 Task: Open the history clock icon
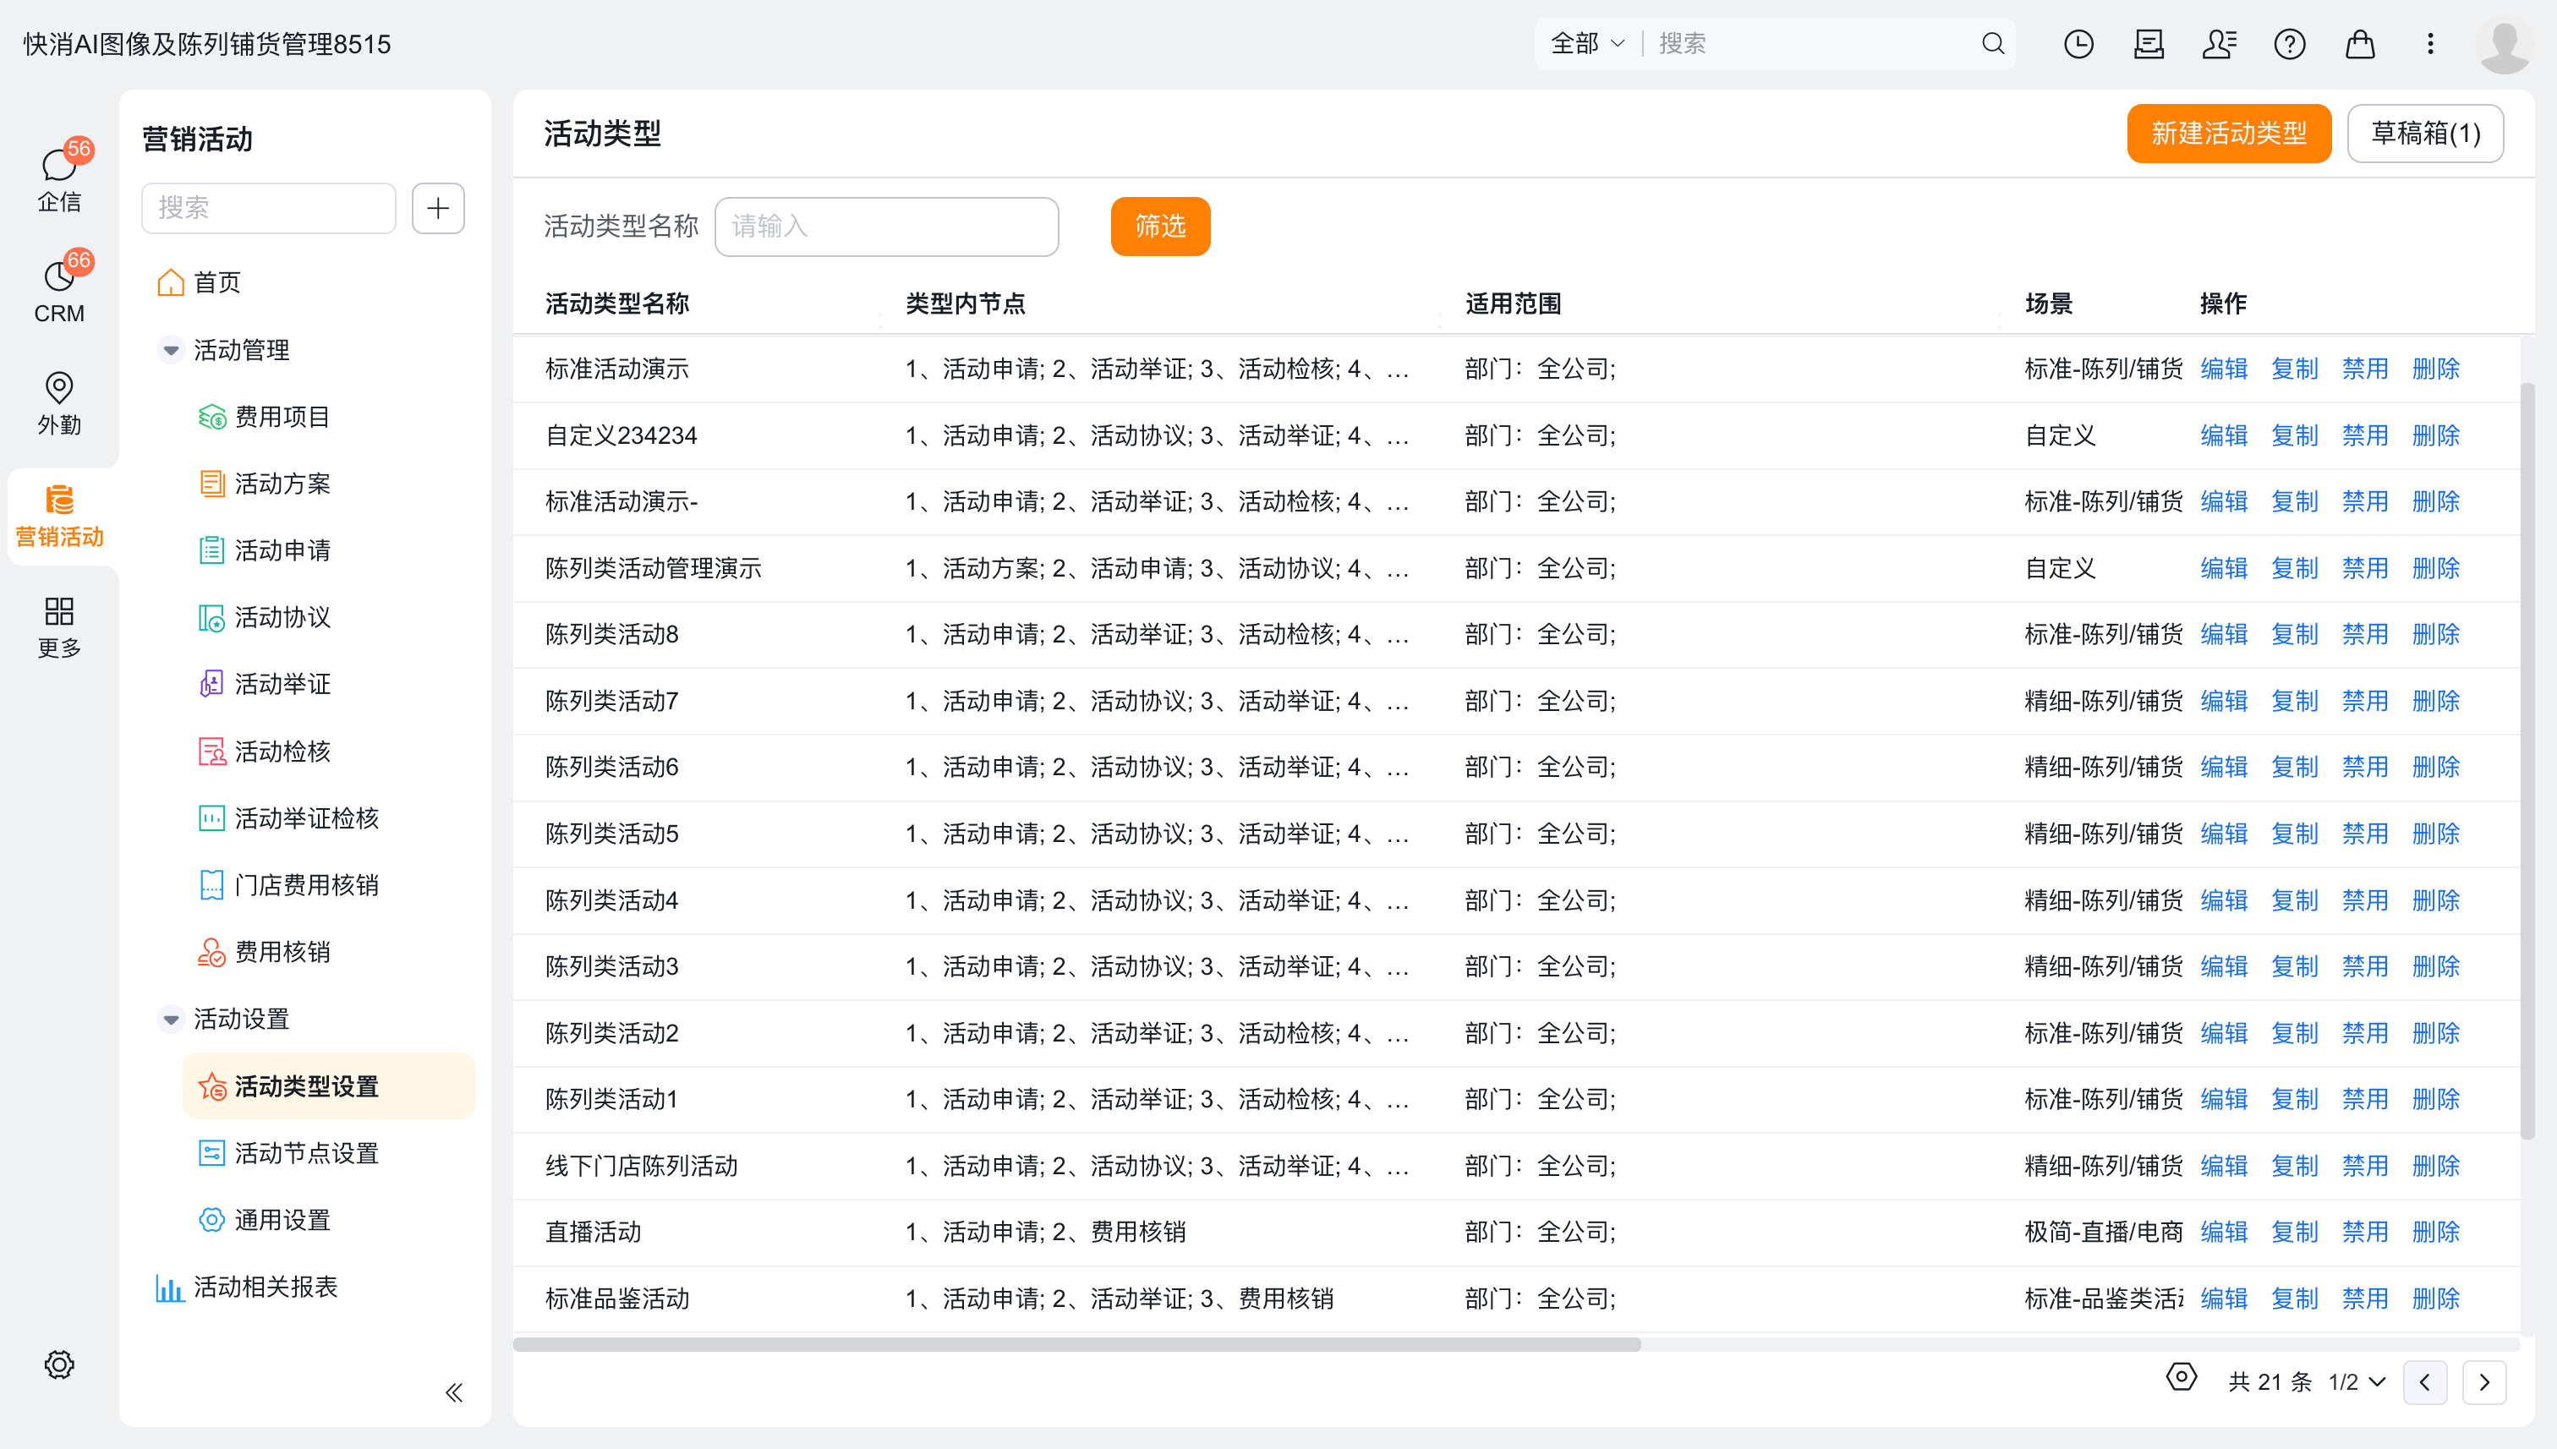click(x=2078, y=44)
